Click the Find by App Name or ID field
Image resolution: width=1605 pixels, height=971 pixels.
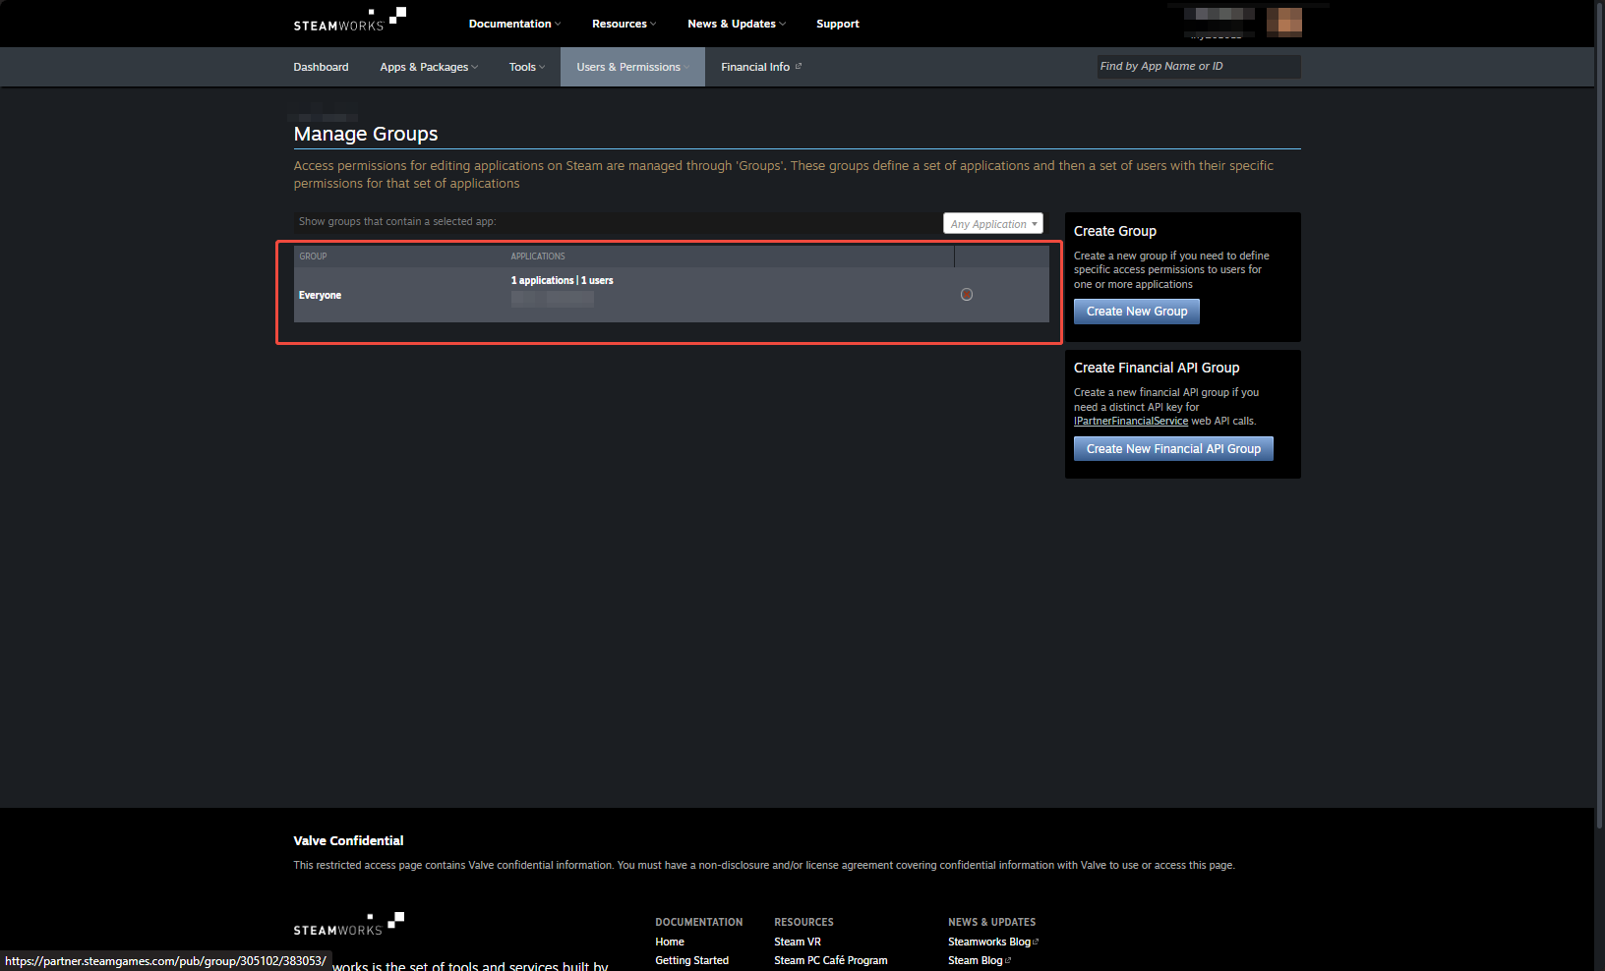click(x=1198, y=66)
